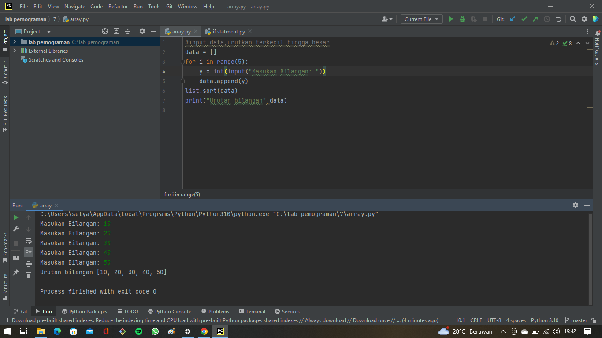The image size is (602, 338).
Task: Open master Git branch widget
Action: pyautogui.click(x=576, y=320)
